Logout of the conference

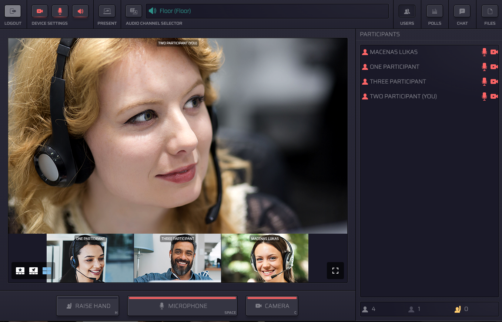coord(13,11)
